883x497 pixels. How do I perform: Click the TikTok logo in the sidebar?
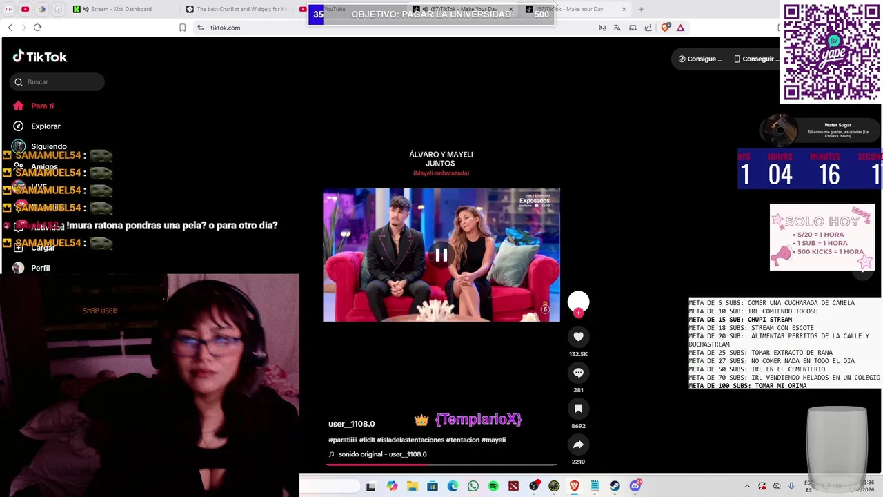(x=40, y=57)
